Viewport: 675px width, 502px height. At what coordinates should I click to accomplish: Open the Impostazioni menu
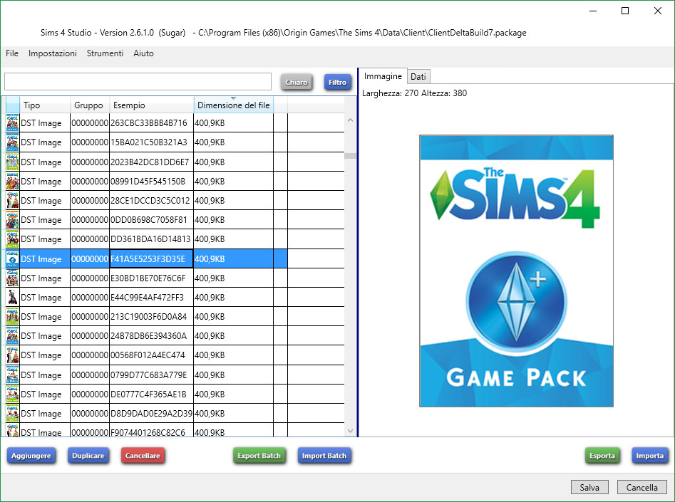53,53
